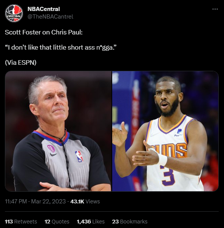Viewport: 224px width, 228px height.
Task: Click the 11:47 PM timestamp
Action: [16, 201]
